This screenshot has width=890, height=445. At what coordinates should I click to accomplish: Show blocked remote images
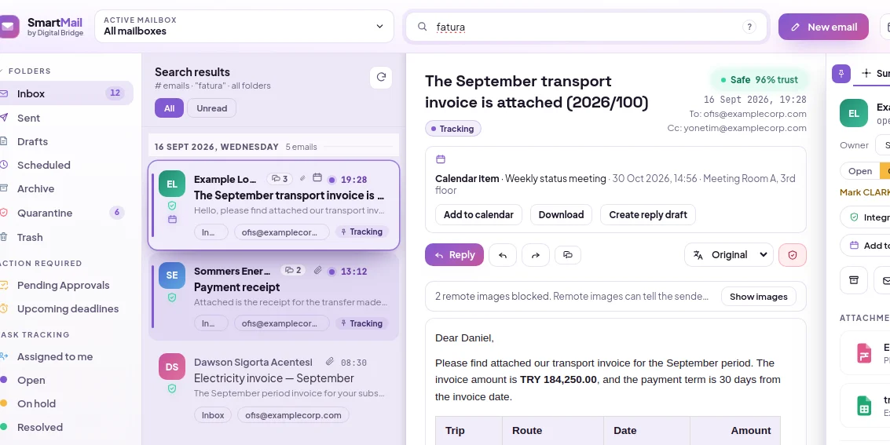[x=758, y=297]
